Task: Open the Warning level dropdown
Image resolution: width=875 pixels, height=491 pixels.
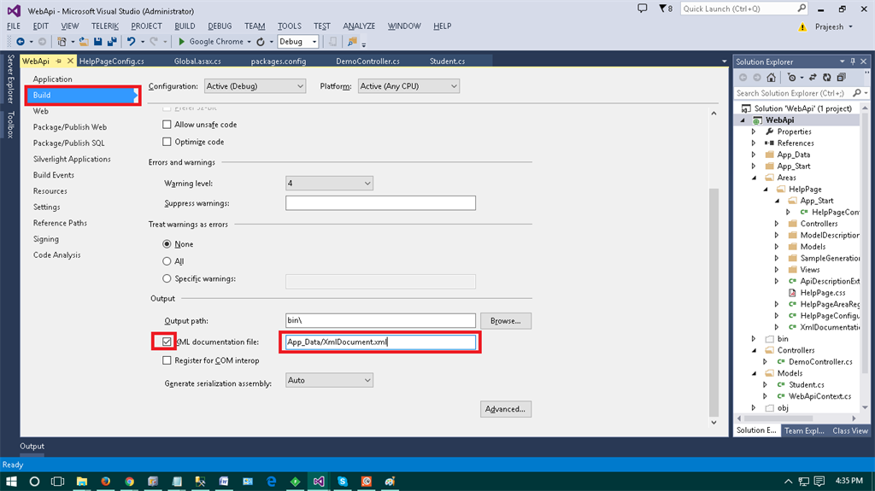Action: 329,183
